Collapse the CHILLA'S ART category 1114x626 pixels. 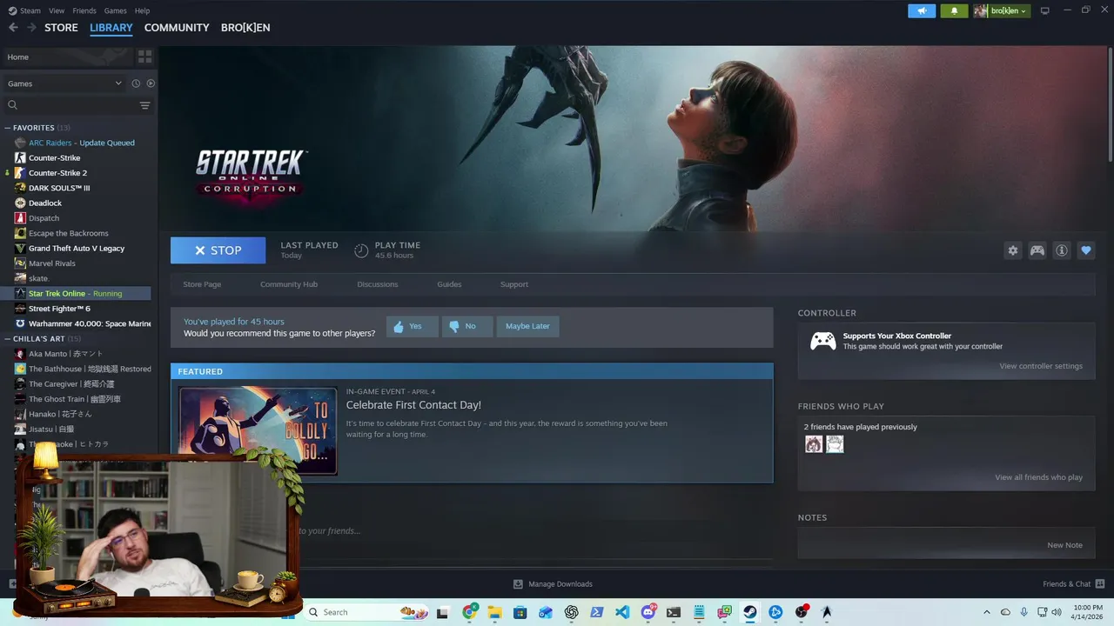8,338
